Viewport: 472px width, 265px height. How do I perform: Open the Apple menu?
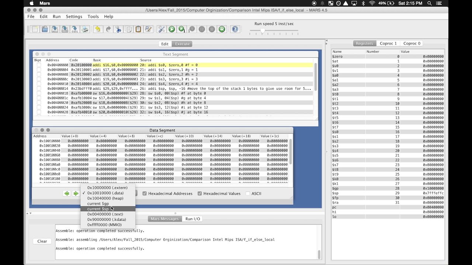(x=32, y=3)
